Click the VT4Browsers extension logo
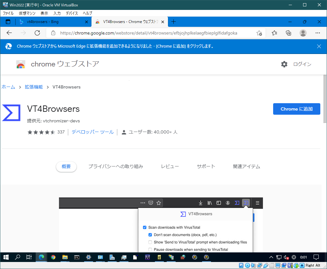The height and width of the screenshot is (269, 327). coord(11,113)
